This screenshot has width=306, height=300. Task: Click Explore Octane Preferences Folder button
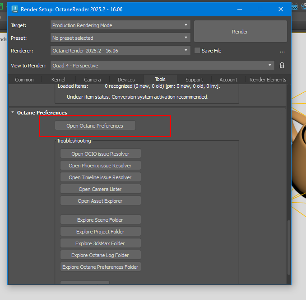101,267
